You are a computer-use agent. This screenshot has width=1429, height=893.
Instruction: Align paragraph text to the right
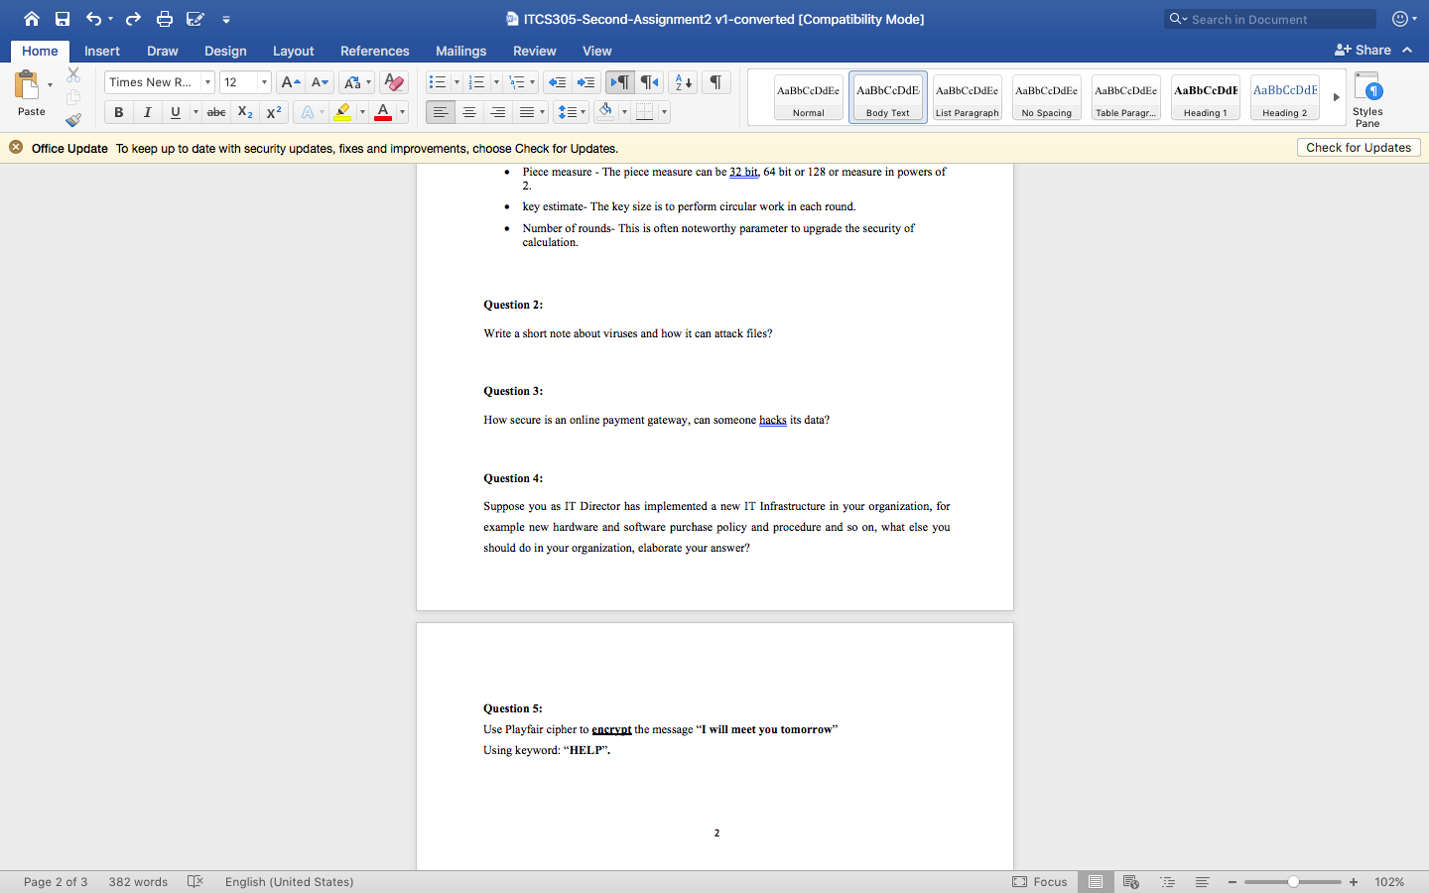click(x=498, y=112)
